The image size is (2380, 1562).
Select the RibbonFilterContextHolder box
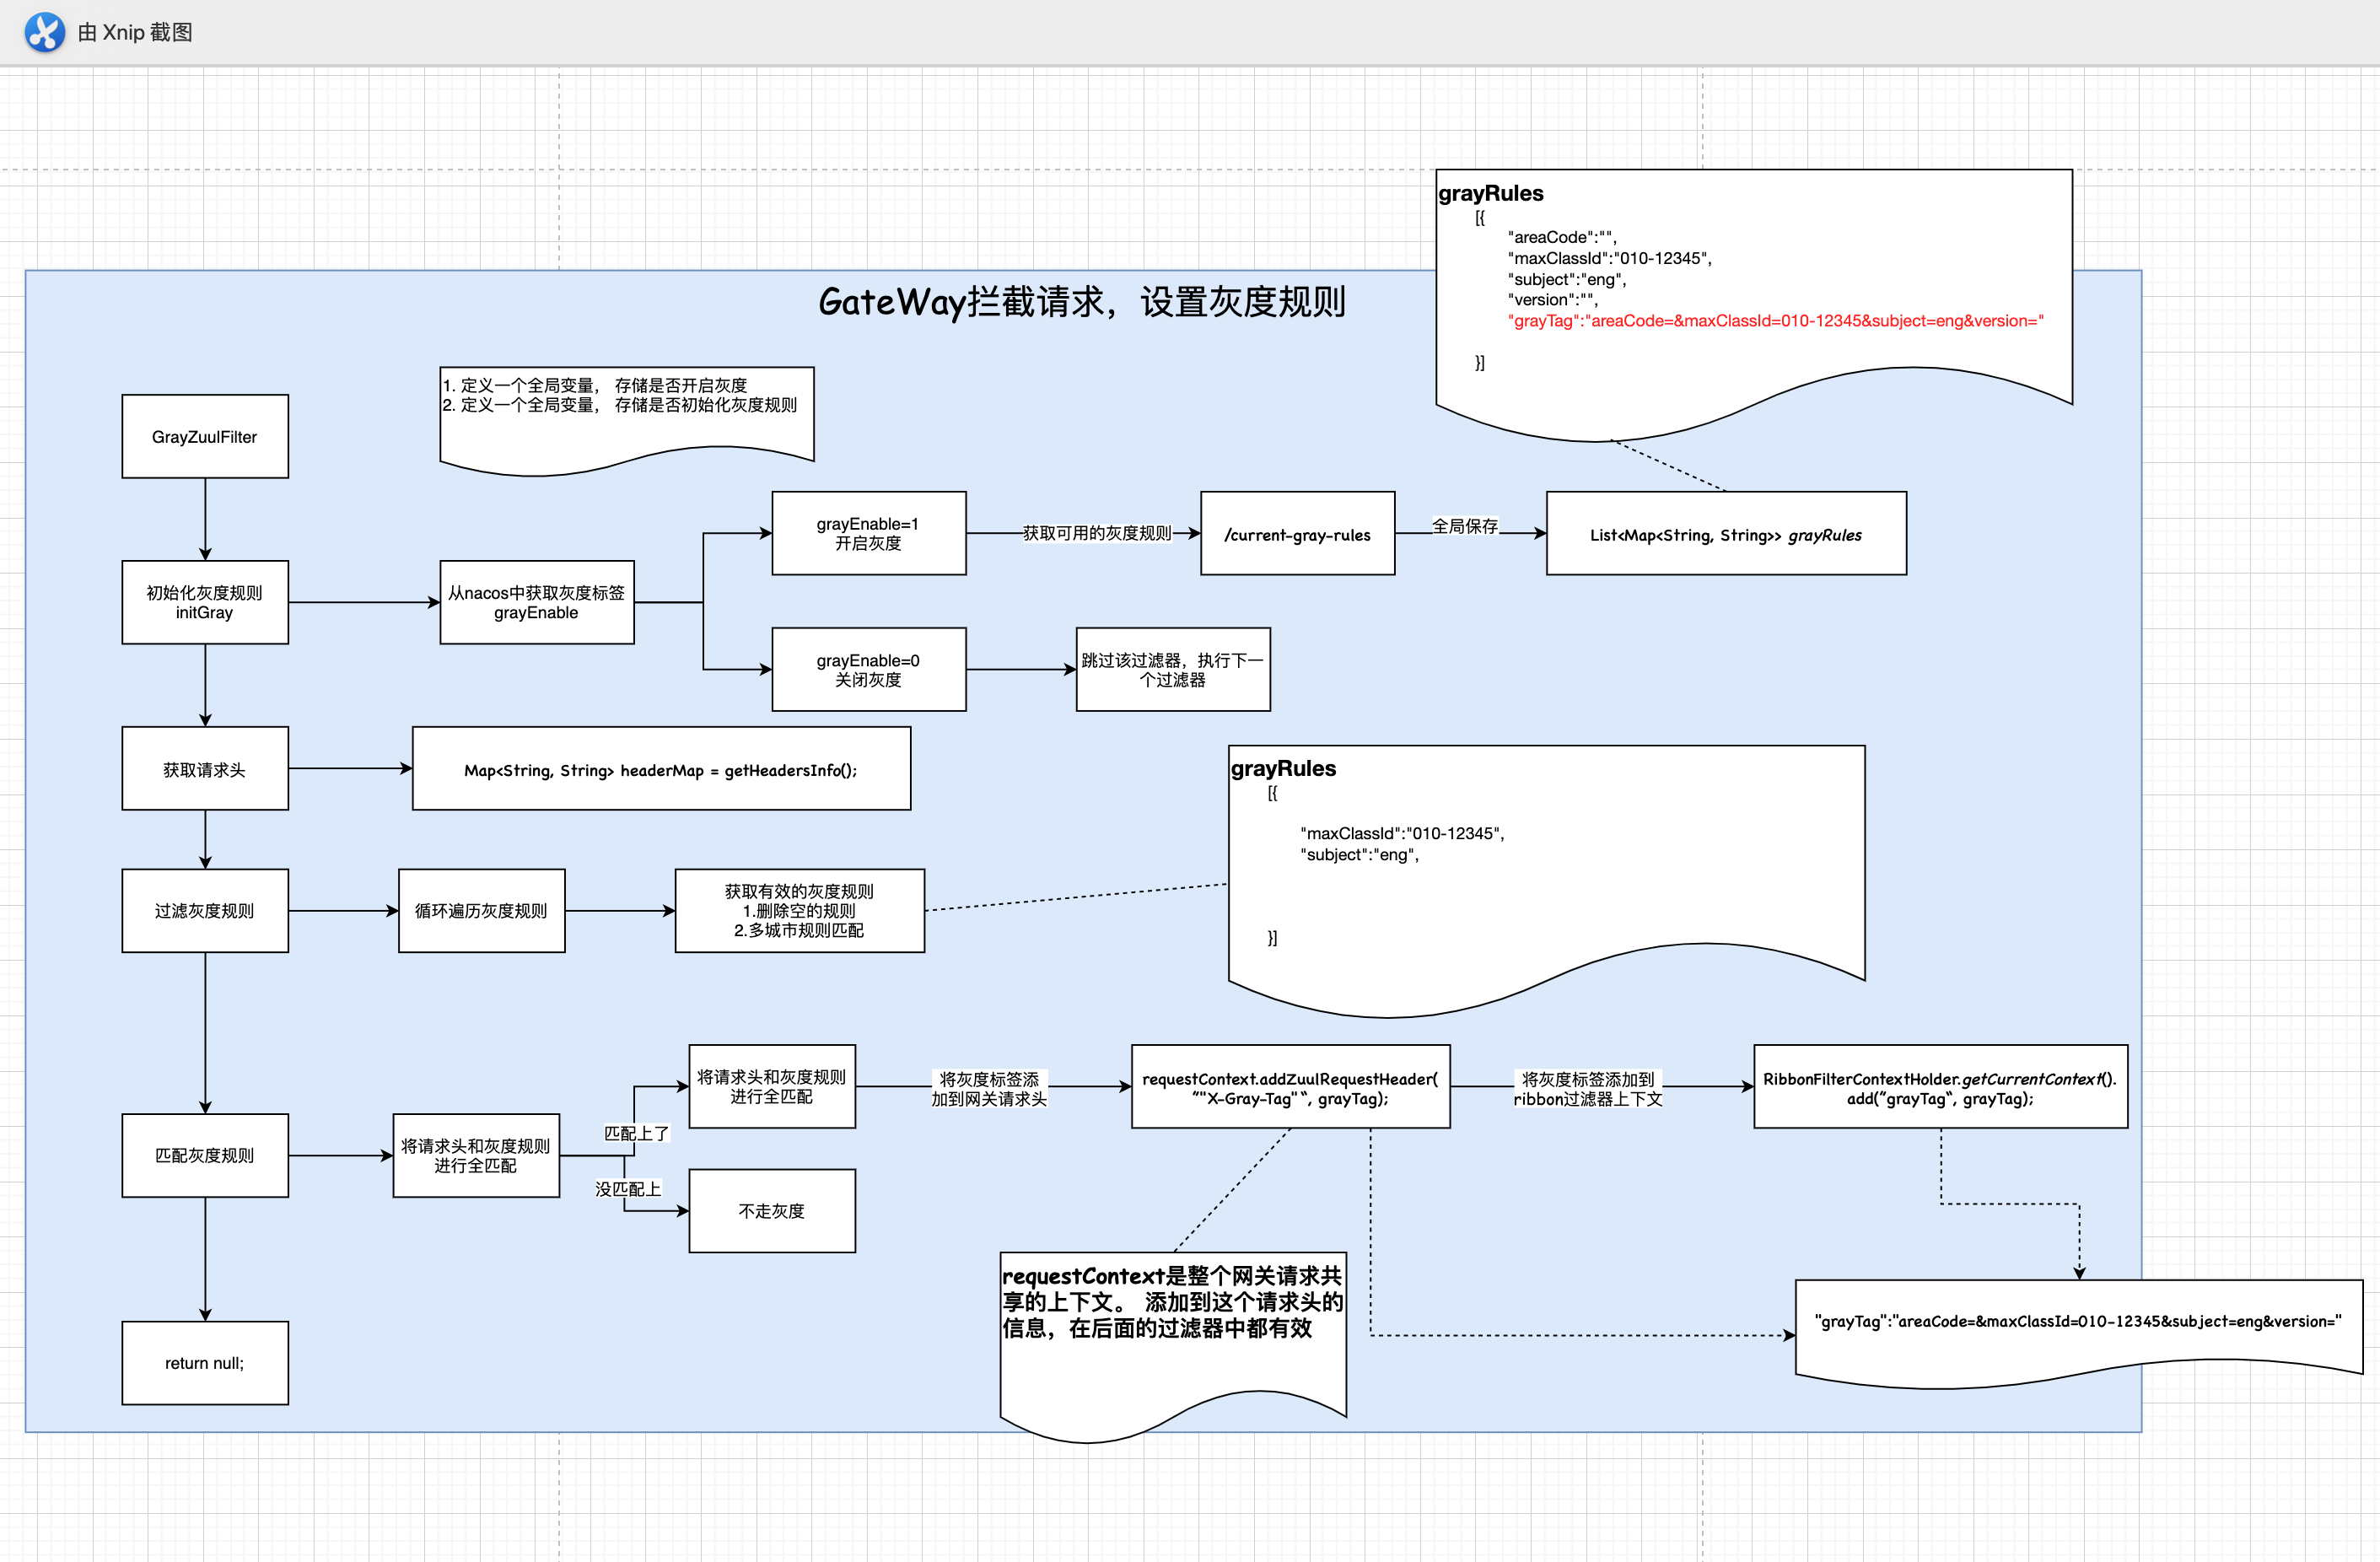pos(1940,1088)
